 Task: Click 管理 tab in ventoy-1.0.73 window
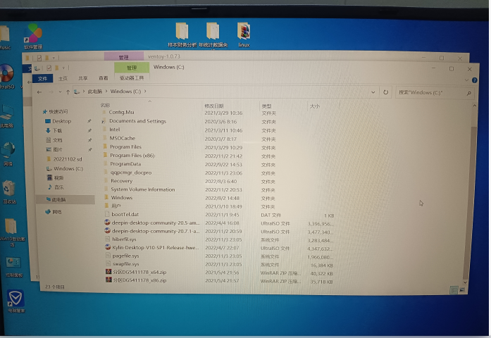(x=124, y=57)
